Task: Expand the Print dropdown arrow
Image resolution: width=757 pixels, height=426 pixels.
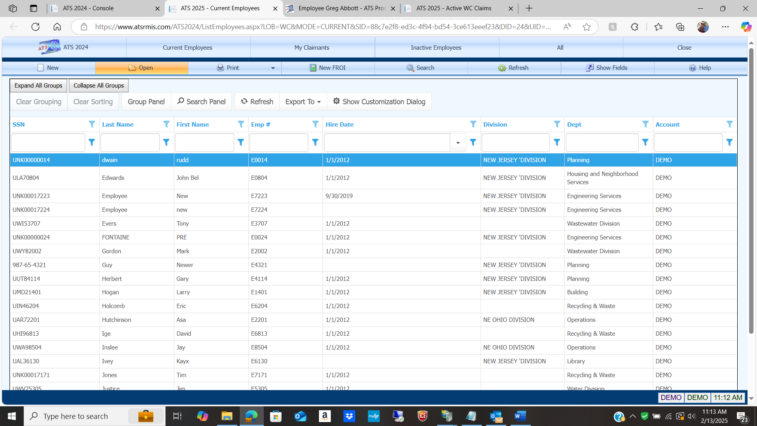Action: coord(273,68)
